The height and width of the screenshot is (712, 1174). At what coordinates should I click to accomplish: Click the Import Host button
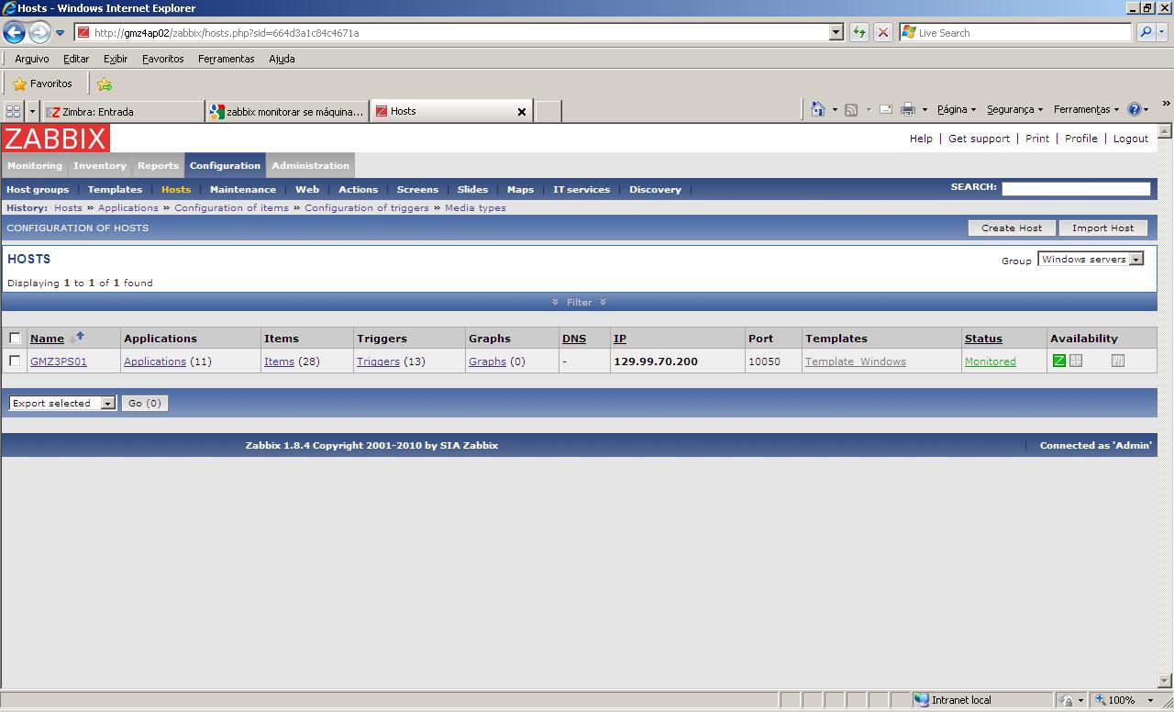coord(1102,228)
